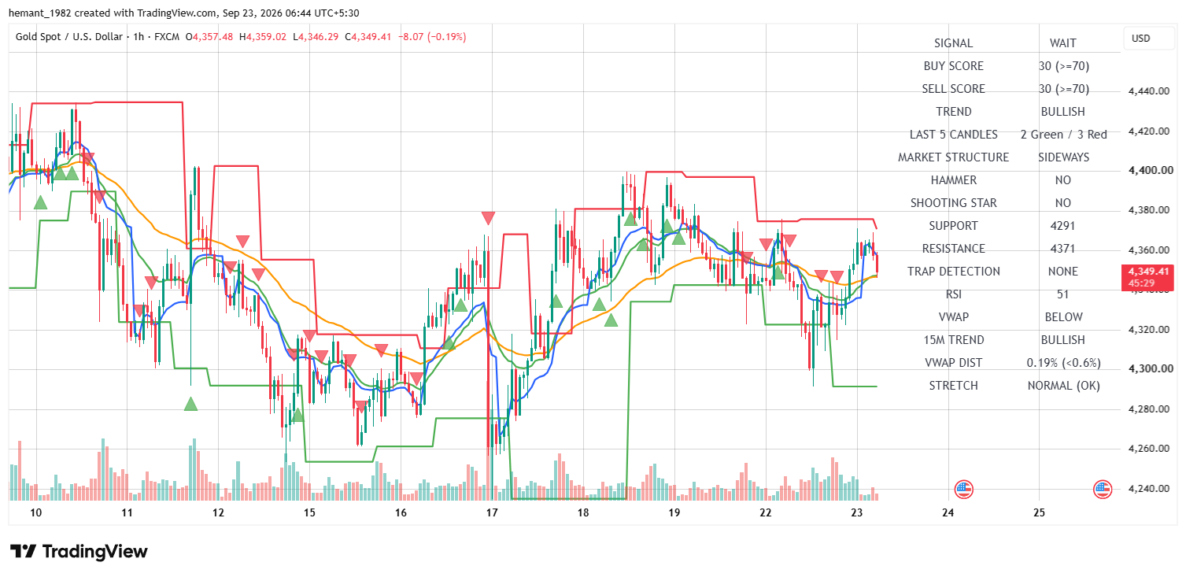Click the current price label 4,349.41
This screenshot has height=577, width=1186.
1147,271
